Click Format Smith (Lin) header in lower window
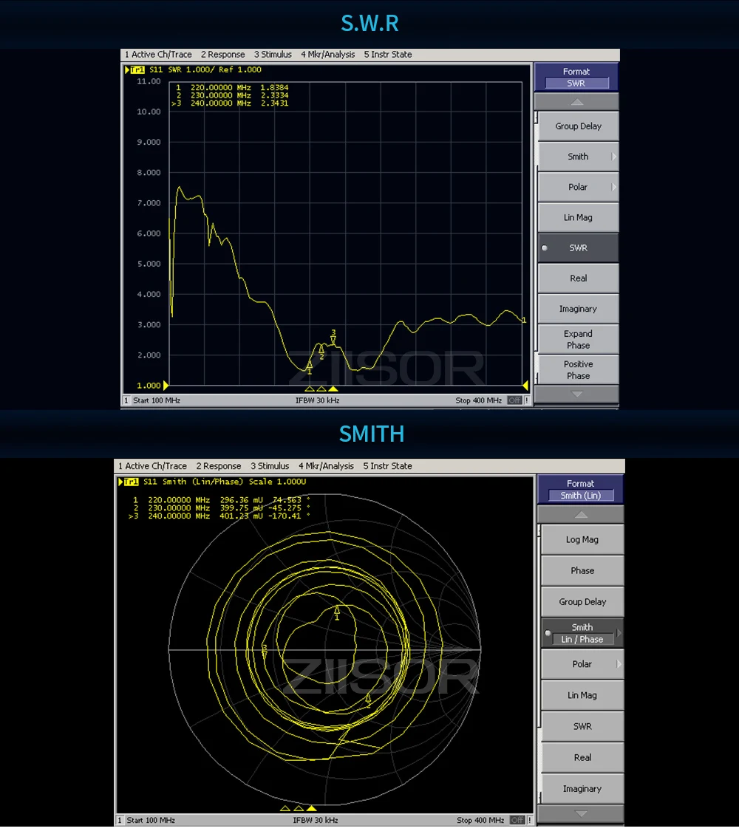The height and width of the screenshot is (834, 739). tap(580, 489)
